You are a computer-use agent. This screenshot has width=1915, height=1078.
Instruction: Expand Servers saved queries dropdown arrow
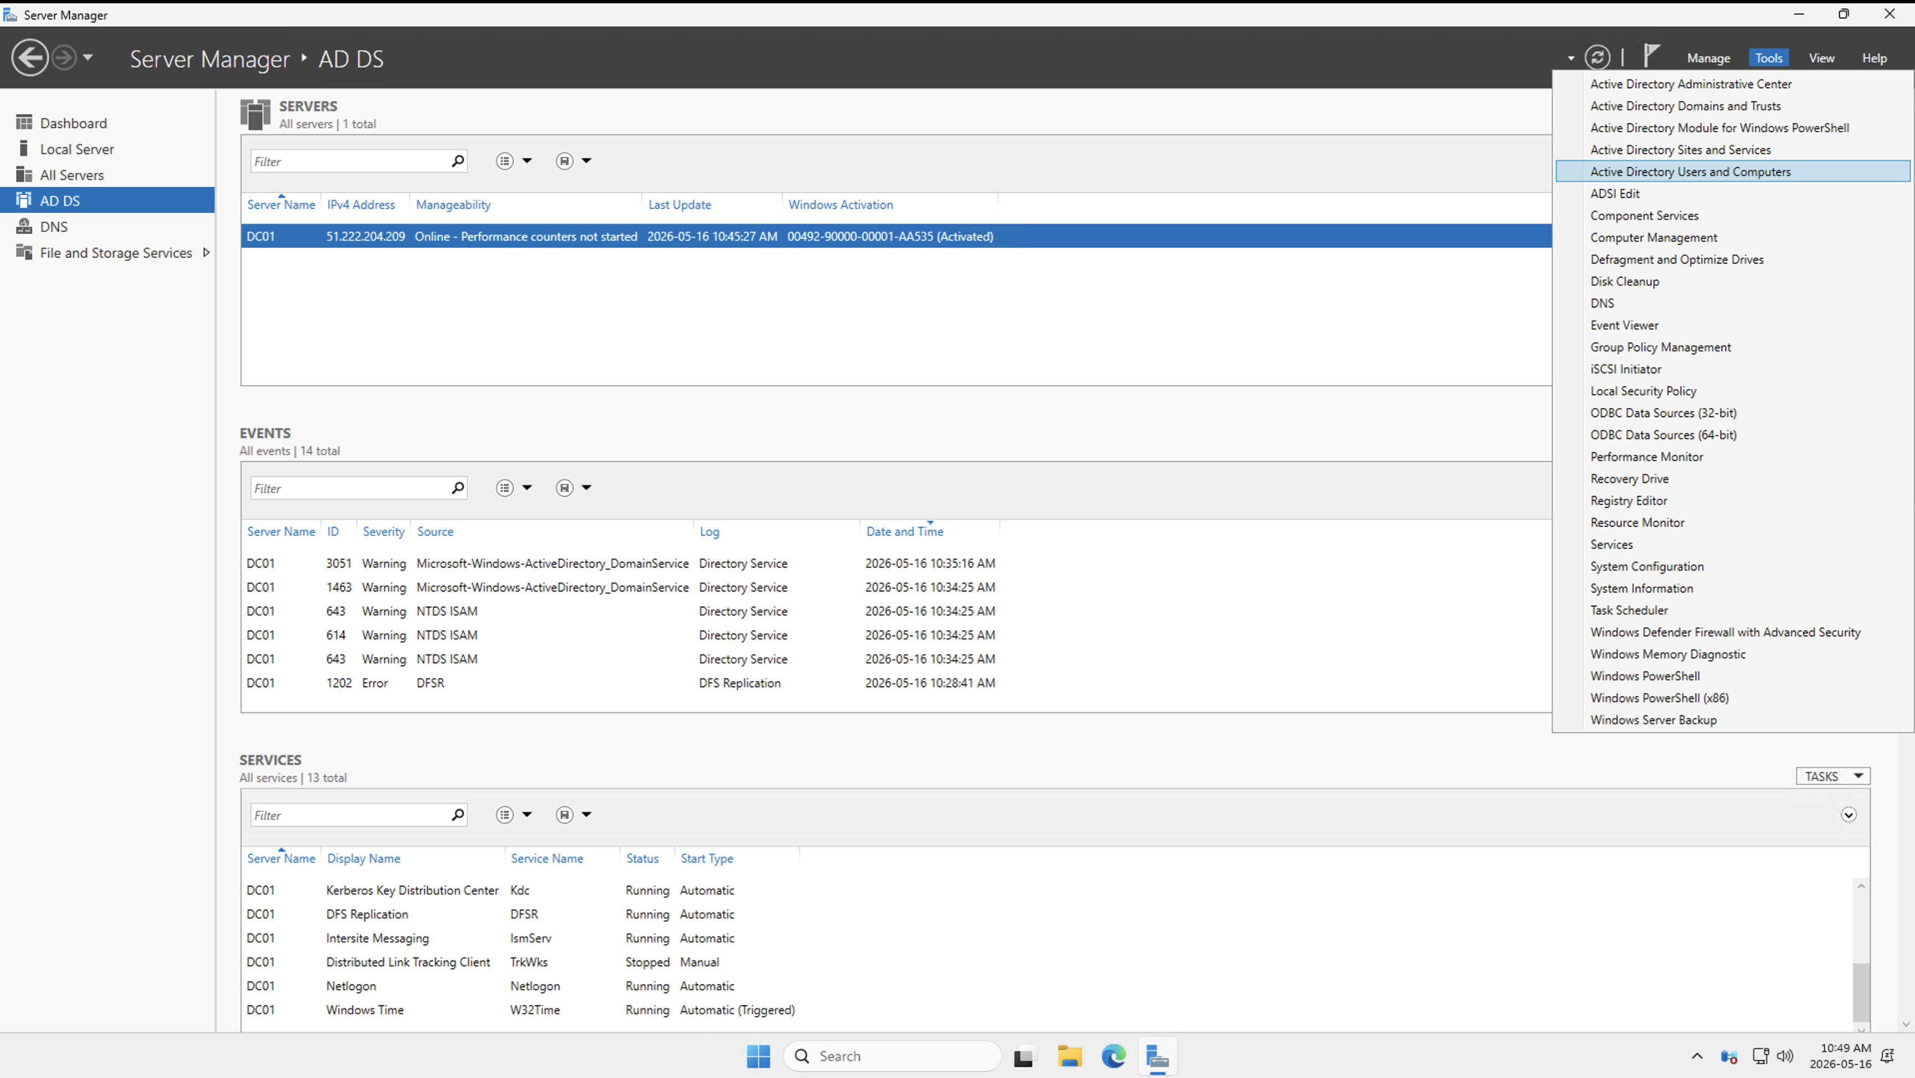point(587,161)
